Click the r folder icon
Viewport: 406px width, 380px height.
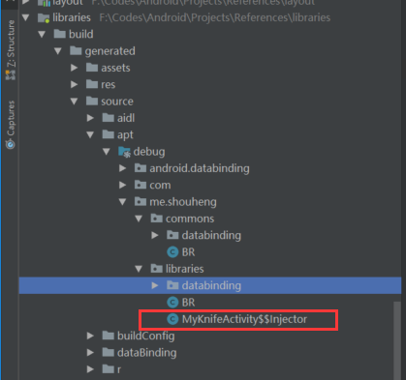point(109,369)
